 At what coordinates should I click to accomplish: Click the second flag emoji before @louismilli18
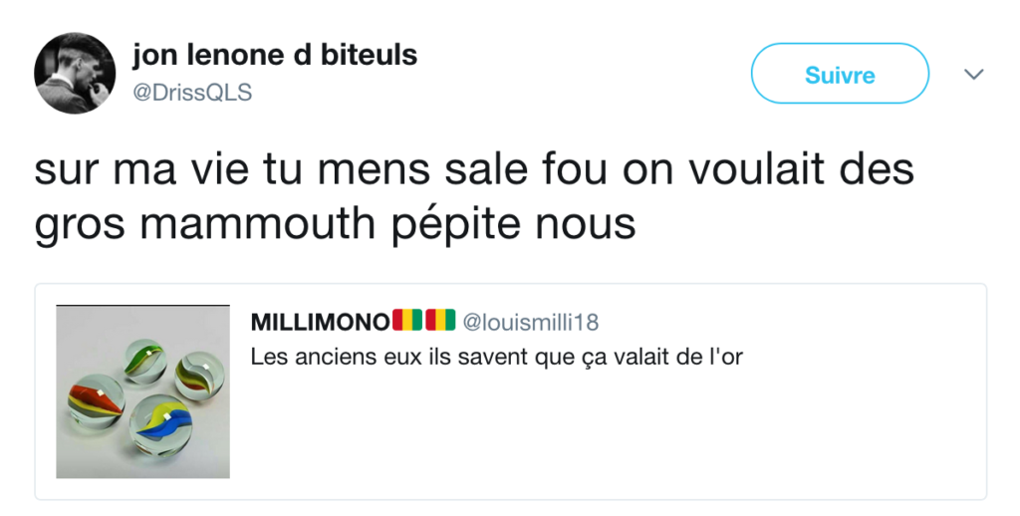pyautogui.click(x=440, y=321)
